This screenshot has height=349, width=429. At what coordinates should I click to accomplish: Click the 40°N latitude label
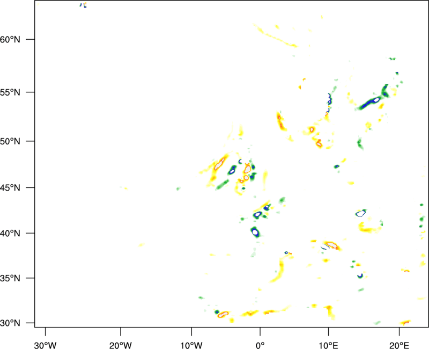10,234
